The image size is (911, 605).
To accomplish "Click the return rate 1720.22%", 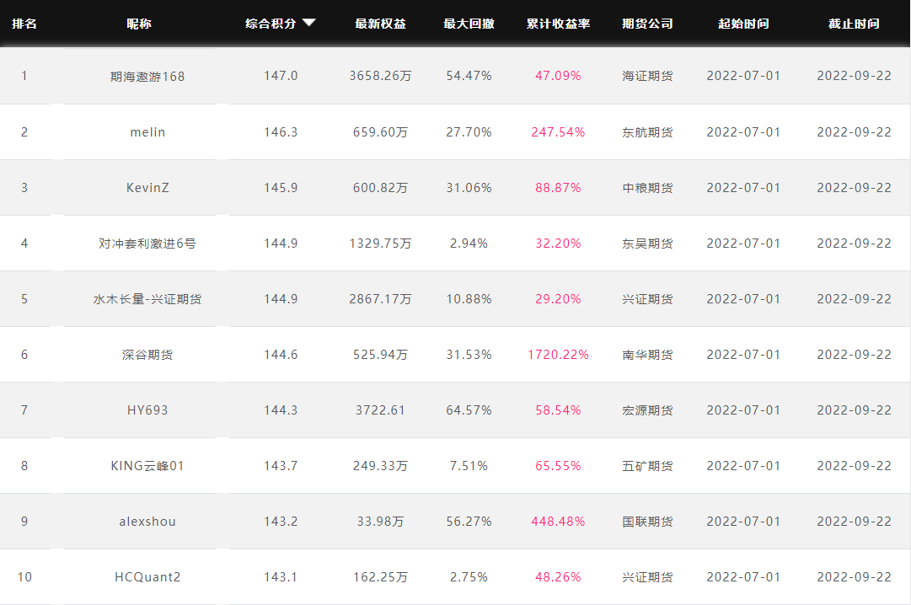I will pyautogui.click(x=559, y=355).
